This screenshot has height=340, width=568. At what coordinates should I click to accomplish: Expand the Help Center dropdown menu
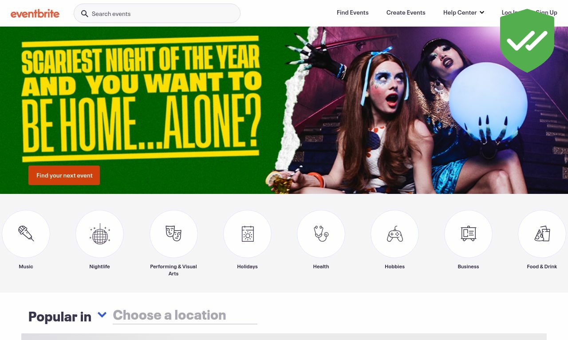click(x=463, y=12)
